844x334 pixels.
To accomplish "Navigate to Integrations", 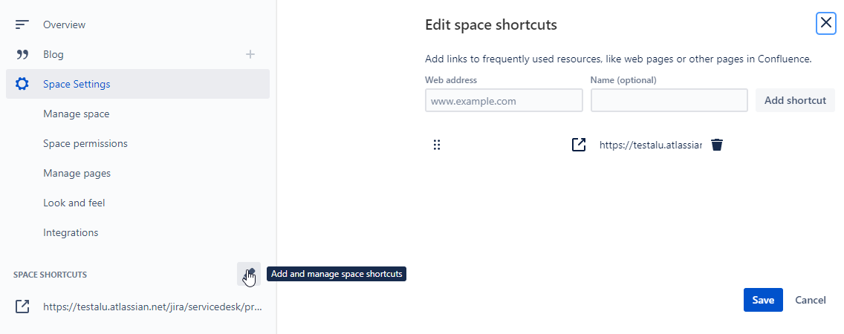I will pos(71,232).
